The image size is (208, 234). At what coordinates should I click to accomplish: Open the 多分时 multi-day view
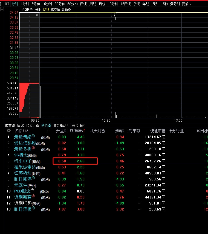point(175,4)
